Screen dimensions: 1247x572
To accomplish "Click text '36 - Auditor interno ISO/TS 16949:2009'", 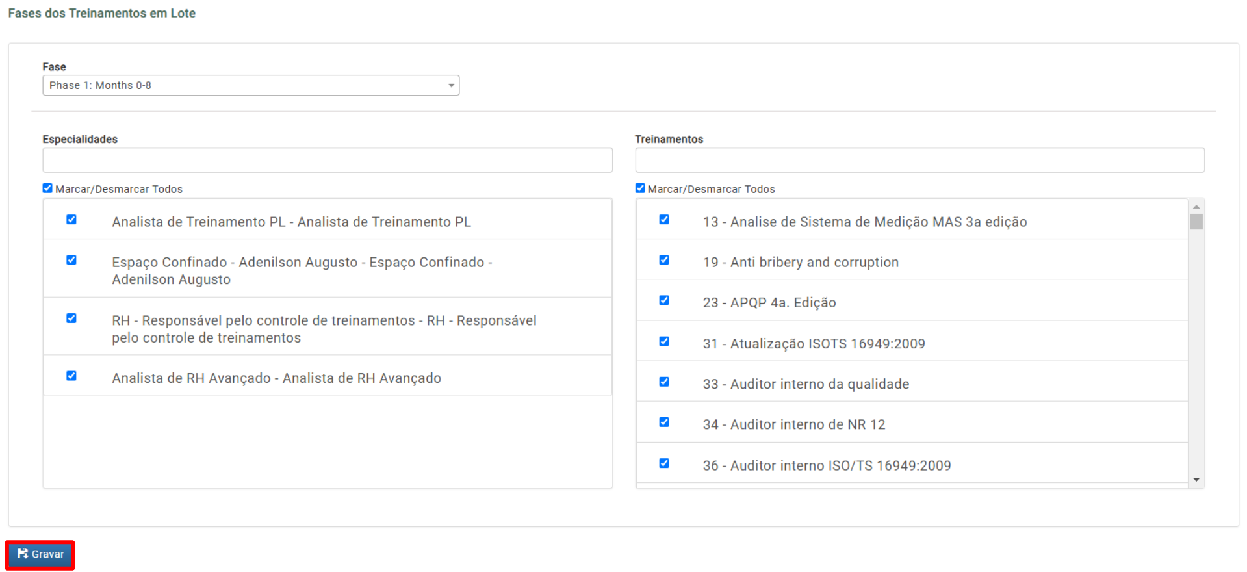I will [x=827, y=465].
